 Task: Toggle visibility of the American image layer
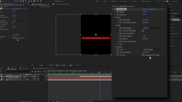point(20,80)
